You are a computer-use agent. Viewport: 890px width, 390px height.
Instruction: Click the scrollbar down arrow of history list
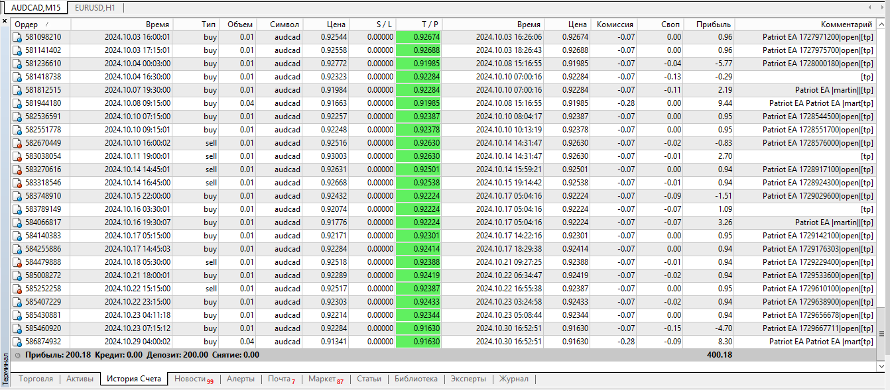click(882, 366)
